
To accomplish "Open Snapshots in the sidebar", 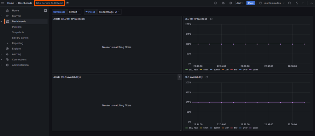I will coord(18,32).
